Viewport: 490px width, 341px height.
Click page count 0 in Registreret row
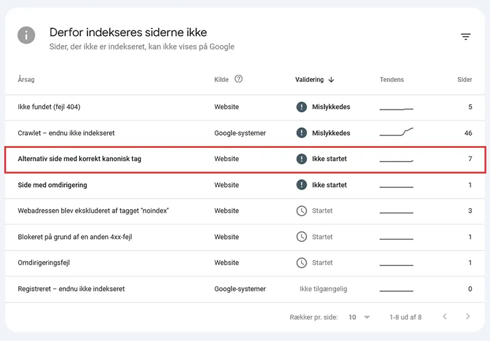pyautogui.click(x=470, y=289)
